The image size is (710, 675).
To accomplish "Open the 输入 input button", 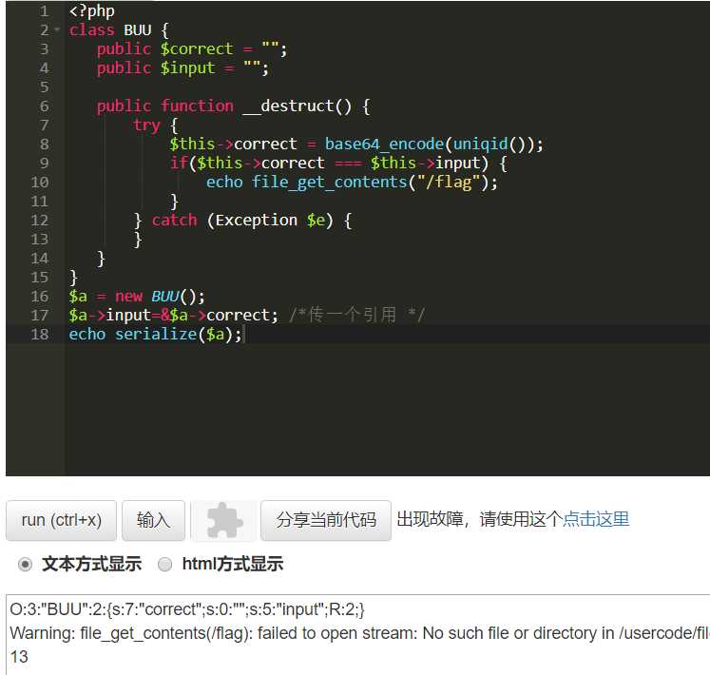I will pyautogui.click(x=154, y=520).
